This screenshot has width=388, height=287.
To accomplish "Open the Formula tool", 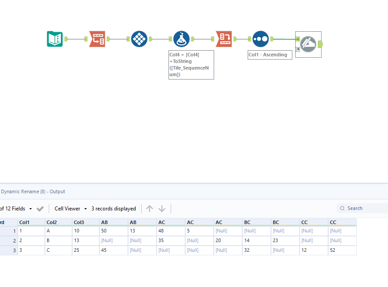I will (x=182, y=39).
